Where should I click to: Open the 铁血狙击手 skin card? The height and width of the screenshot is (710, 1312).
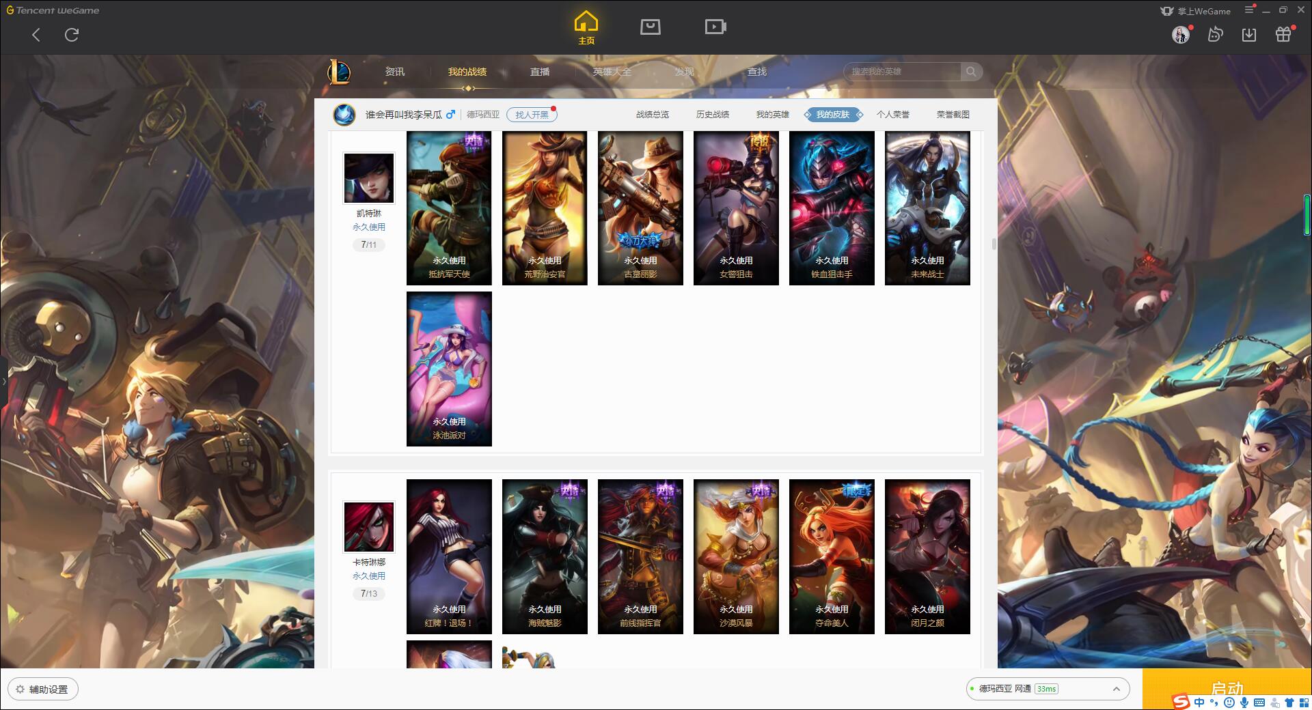832,208
